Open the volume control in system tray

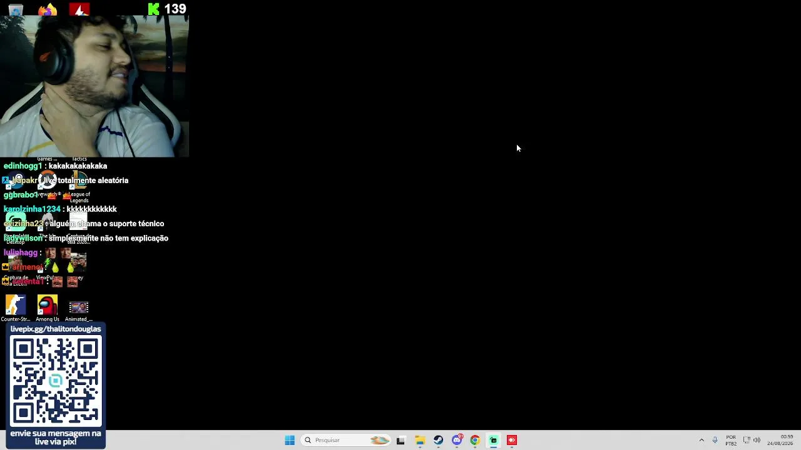[x=757, y=440]
